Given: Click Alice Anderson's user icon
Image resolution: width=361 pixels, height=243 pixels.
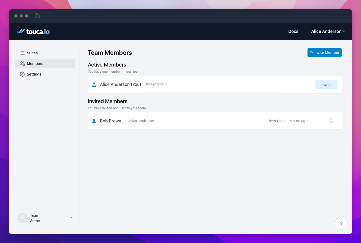Looking at the screenshot, I should pos(94,84).
